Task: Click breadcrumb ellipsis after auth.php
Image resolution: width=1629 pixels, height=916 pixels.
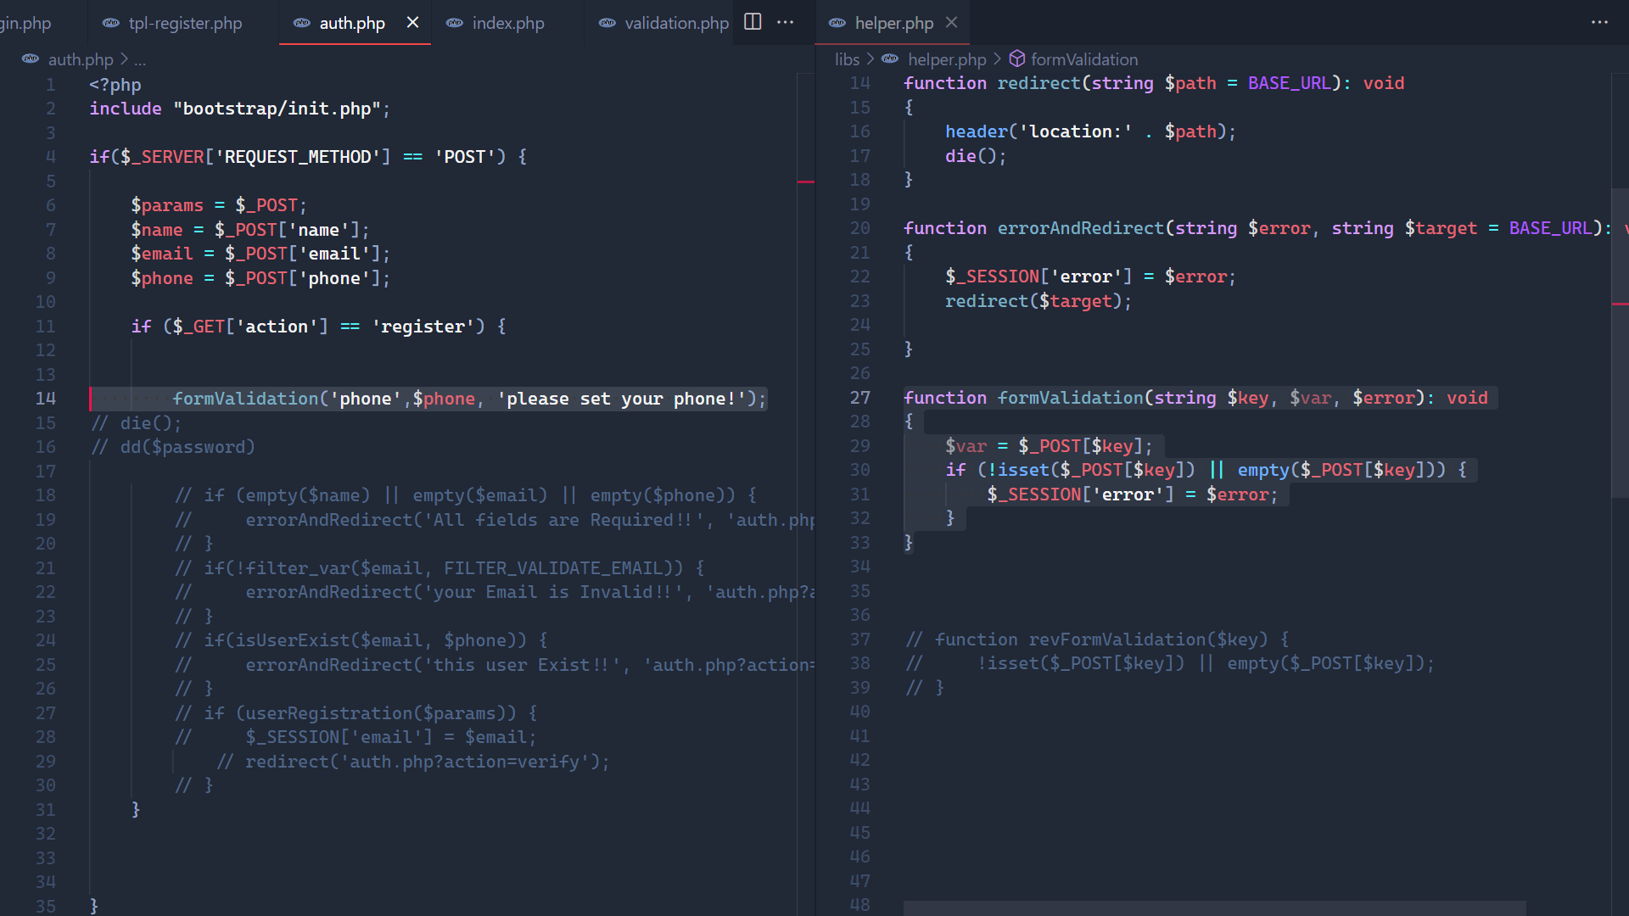Action: 140,61
